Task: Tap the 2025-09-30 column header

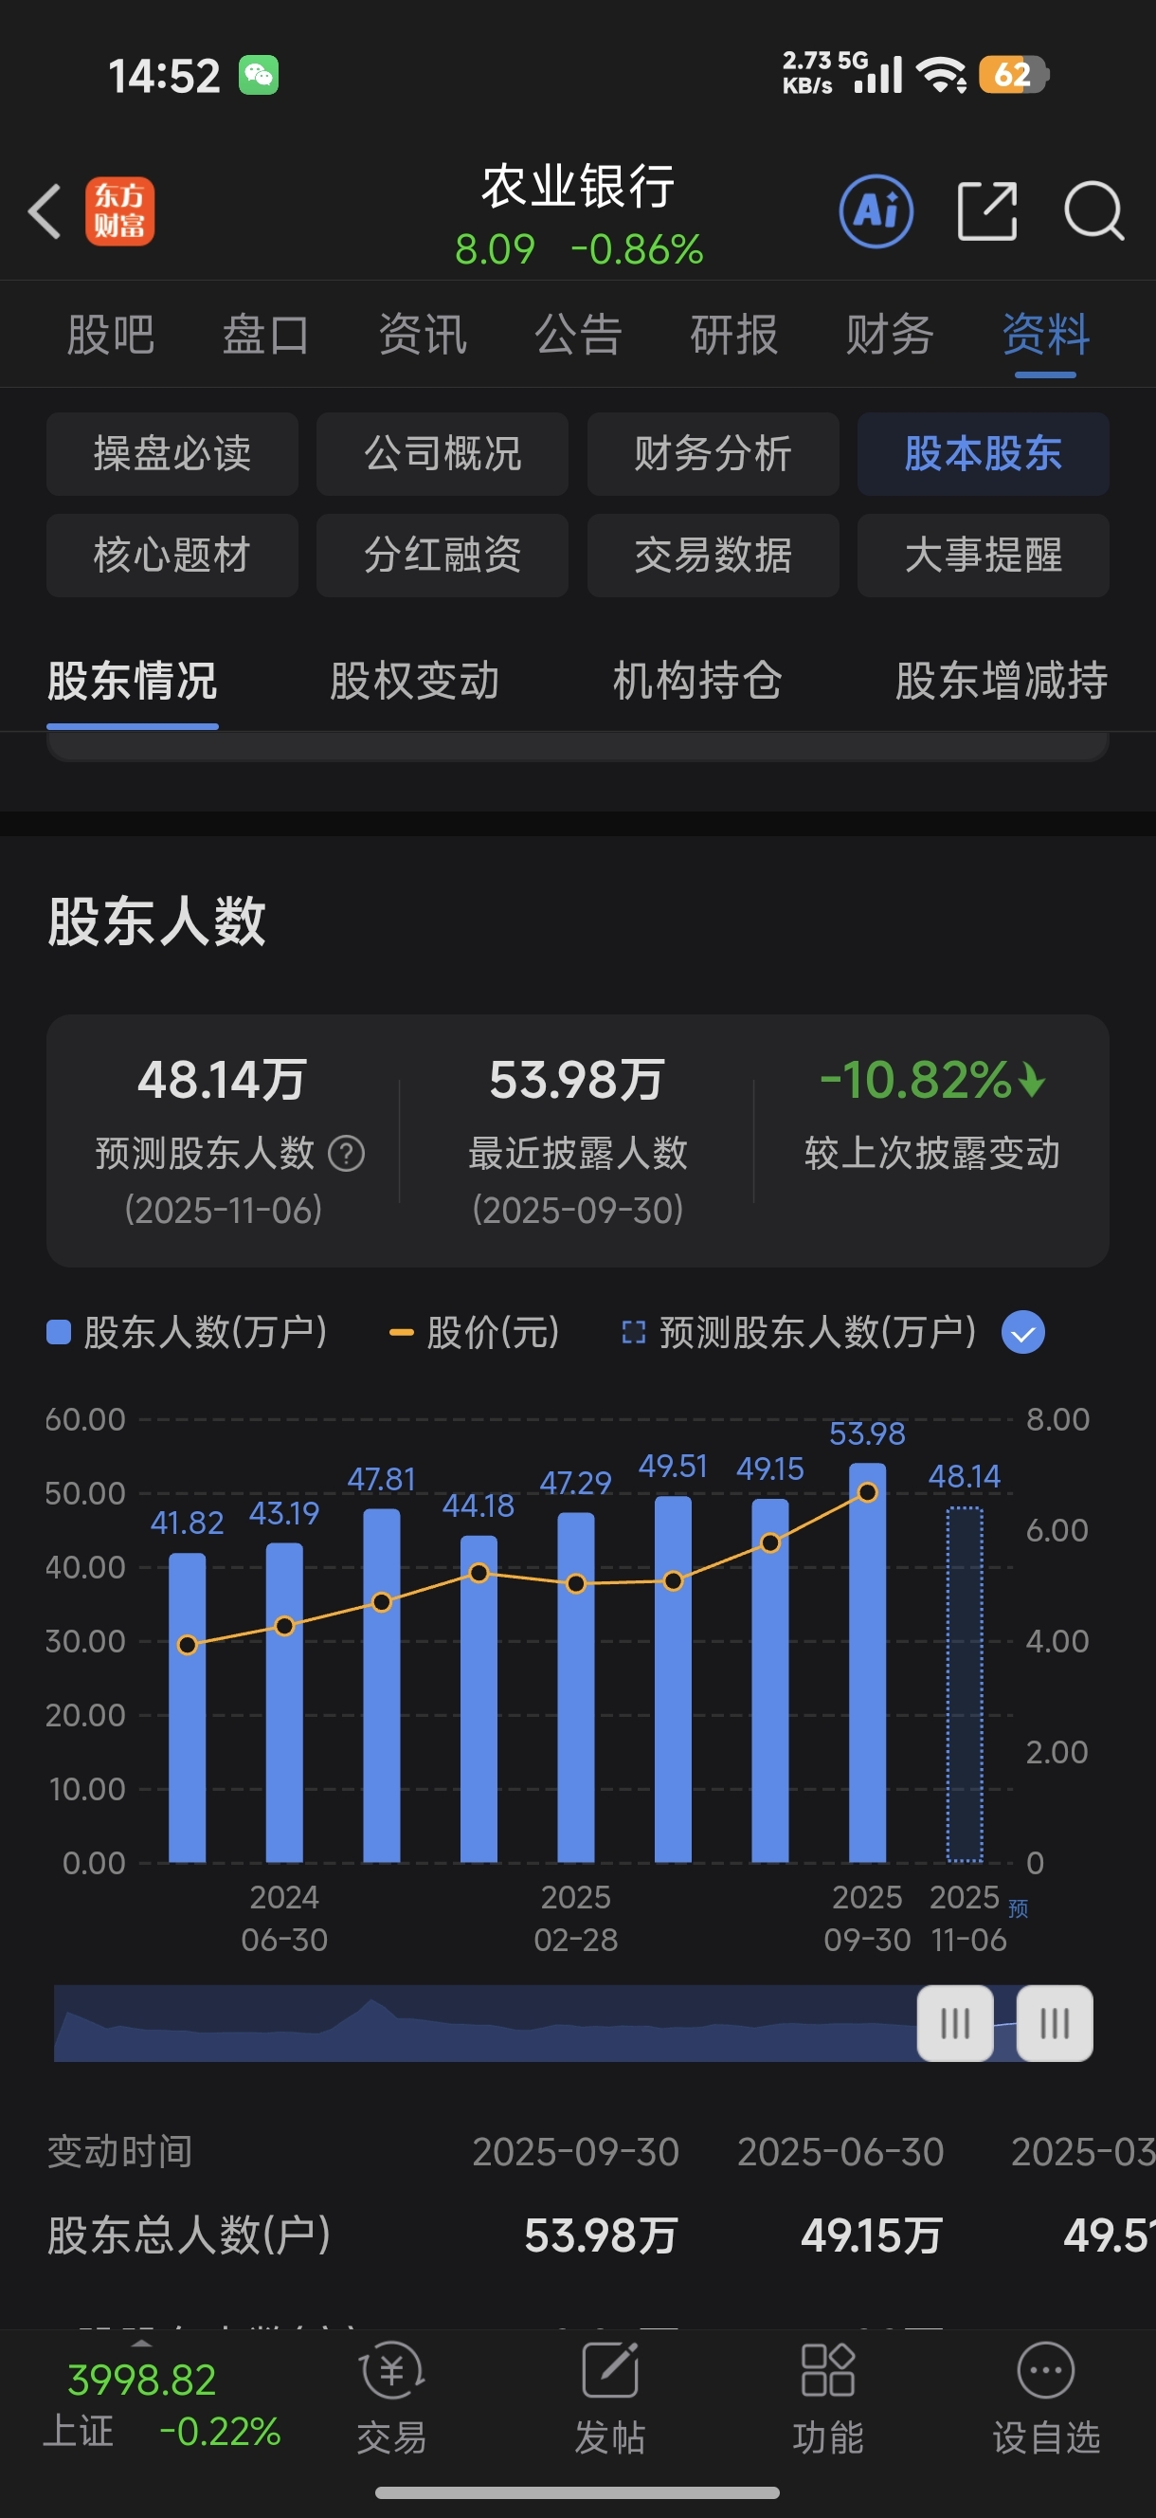Action: [x=575, y=2151]
